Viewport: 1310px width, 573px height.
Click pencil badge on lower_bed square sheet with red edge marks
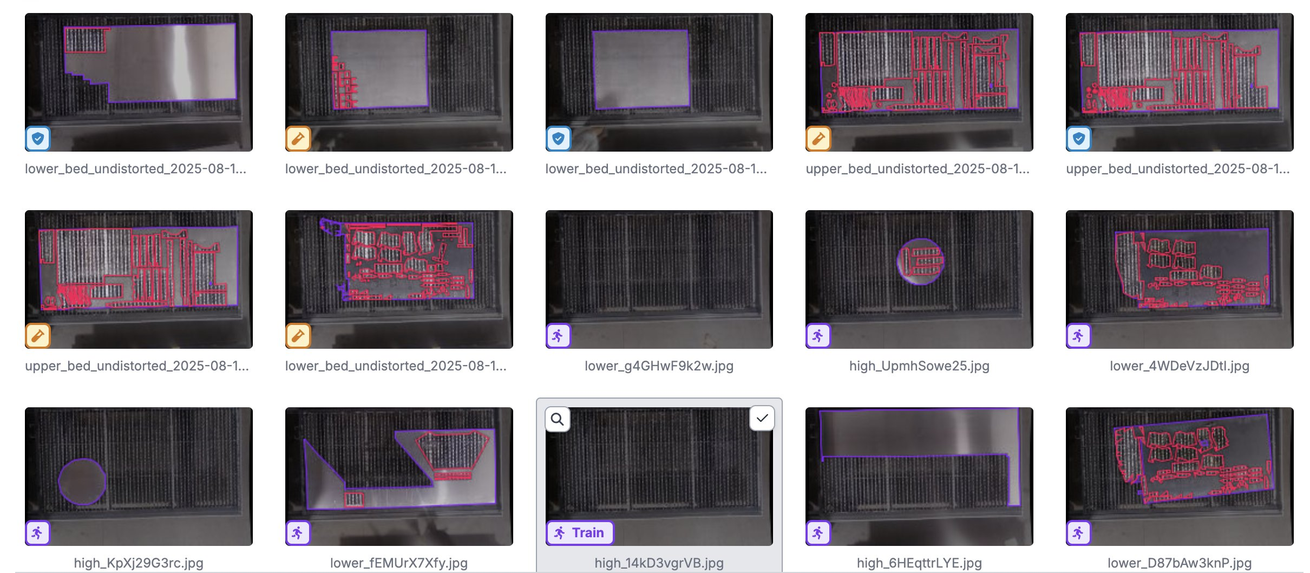(x=298, y=139)
